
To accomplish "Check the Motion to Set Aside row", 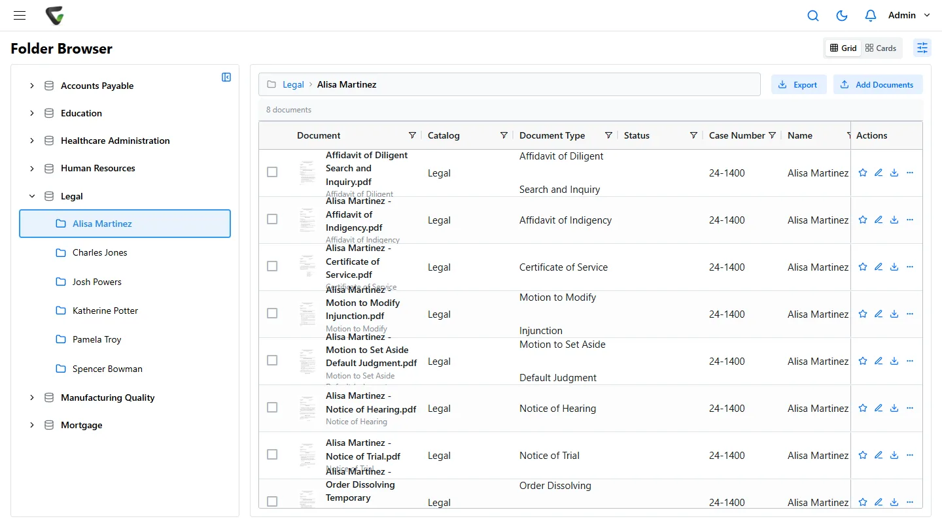I will click(272, 360).
